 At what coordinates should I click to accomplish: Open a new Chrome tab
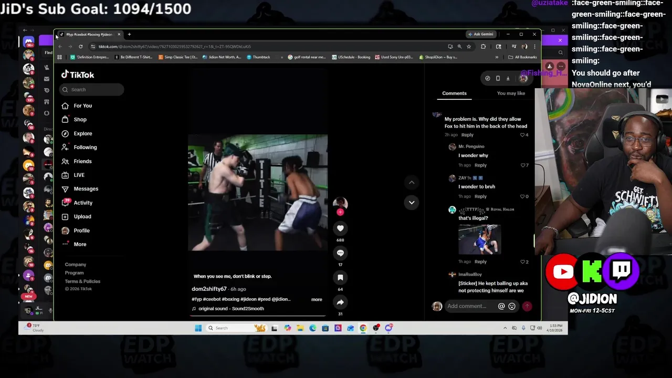pos(129,34)
